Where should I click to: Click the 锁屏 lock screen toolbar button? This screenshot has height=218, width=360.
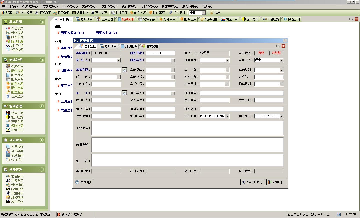[215, 13]
